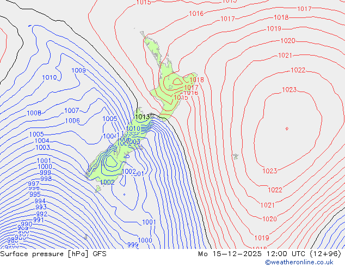Image resolution: width=345 pixels, height=267 pixels.
Task: Click the blue 990 isobar label
Action: tap(27, 224)
